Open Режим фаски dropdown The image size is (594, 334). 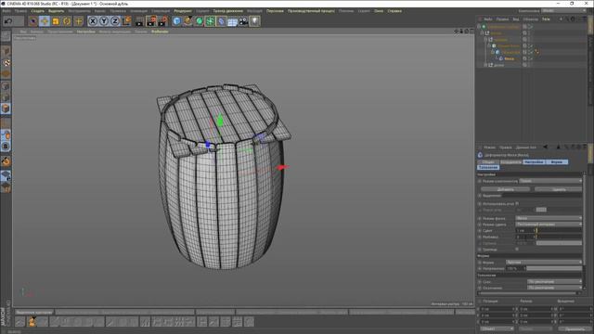point(549,218)
